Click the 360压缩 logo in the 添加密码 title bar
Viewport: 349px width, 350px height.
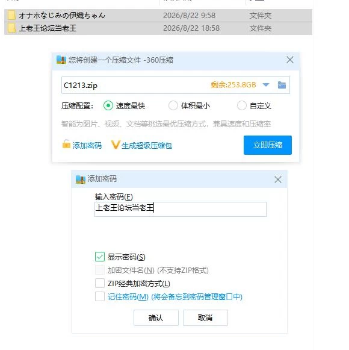click(x=81, y=180)
